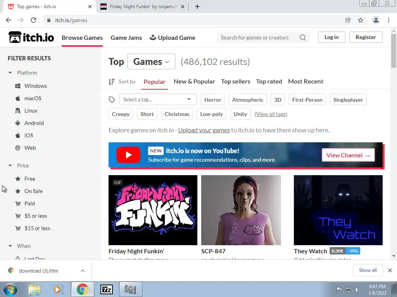
Task: Click the View Channel button
Action: (x=348, y=155)
